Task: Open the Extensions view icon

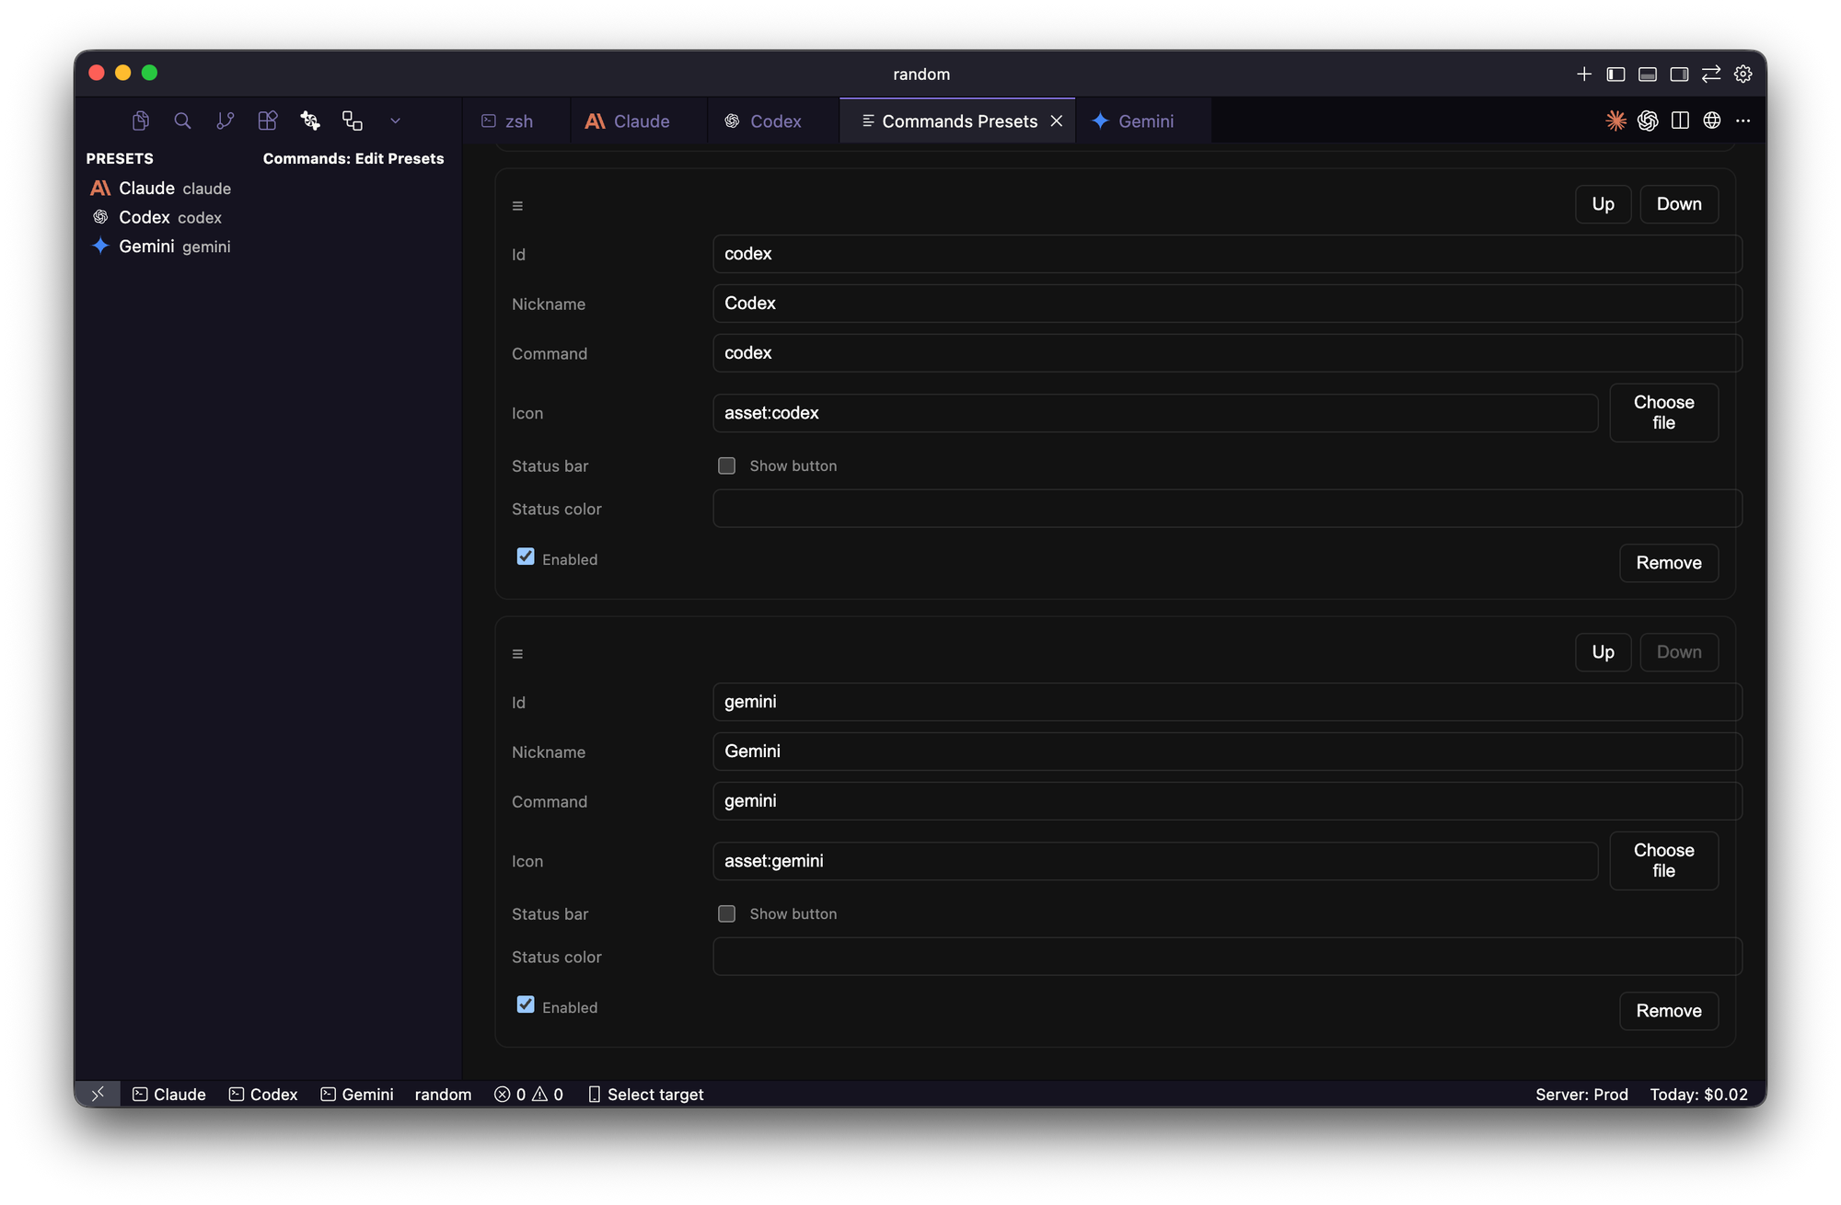Action: pyautogui.click(x=267, y=120)
